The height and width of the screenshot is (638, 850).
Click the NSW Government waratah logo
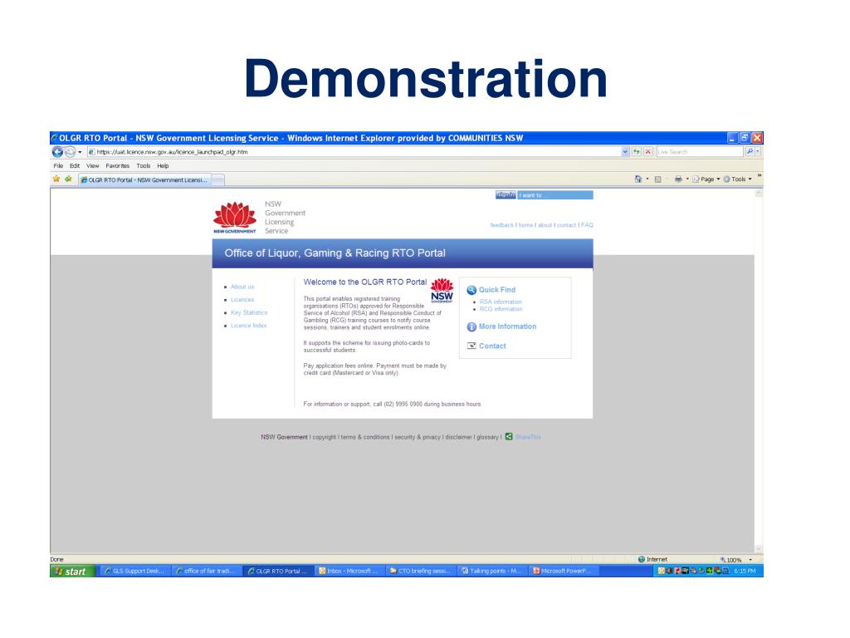pos(235,218)
